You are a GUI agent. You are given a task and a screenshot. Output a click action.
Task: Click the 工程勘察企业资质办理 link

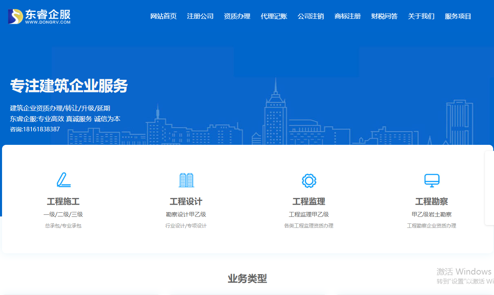point(432,225)
